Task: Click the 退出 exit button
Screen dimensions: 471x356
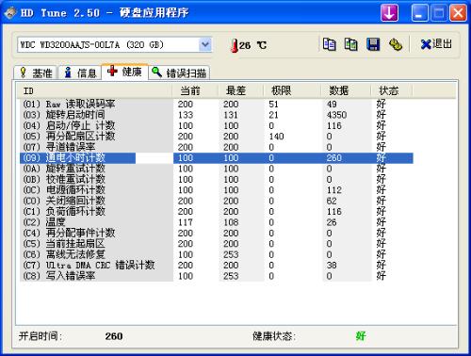Action: [436, 44]
